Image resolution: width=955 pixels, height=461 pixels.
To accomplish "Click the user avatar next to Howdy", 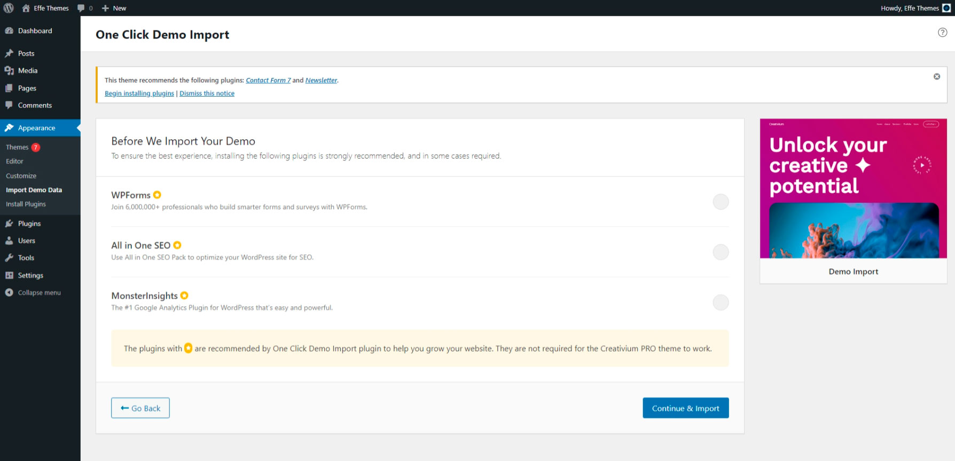I will tap(946, 8).
